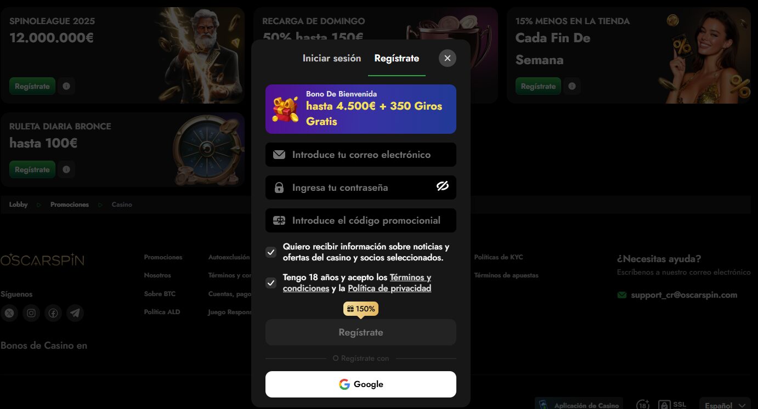Click info icon on 15% Menos card

click(x=572, y=86)
